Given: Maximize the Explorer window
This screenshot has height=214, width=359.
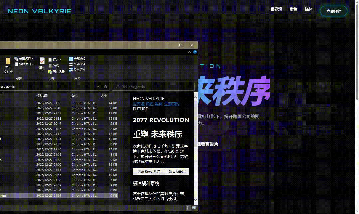Looking at the screenshot, I should coord(181,45).
